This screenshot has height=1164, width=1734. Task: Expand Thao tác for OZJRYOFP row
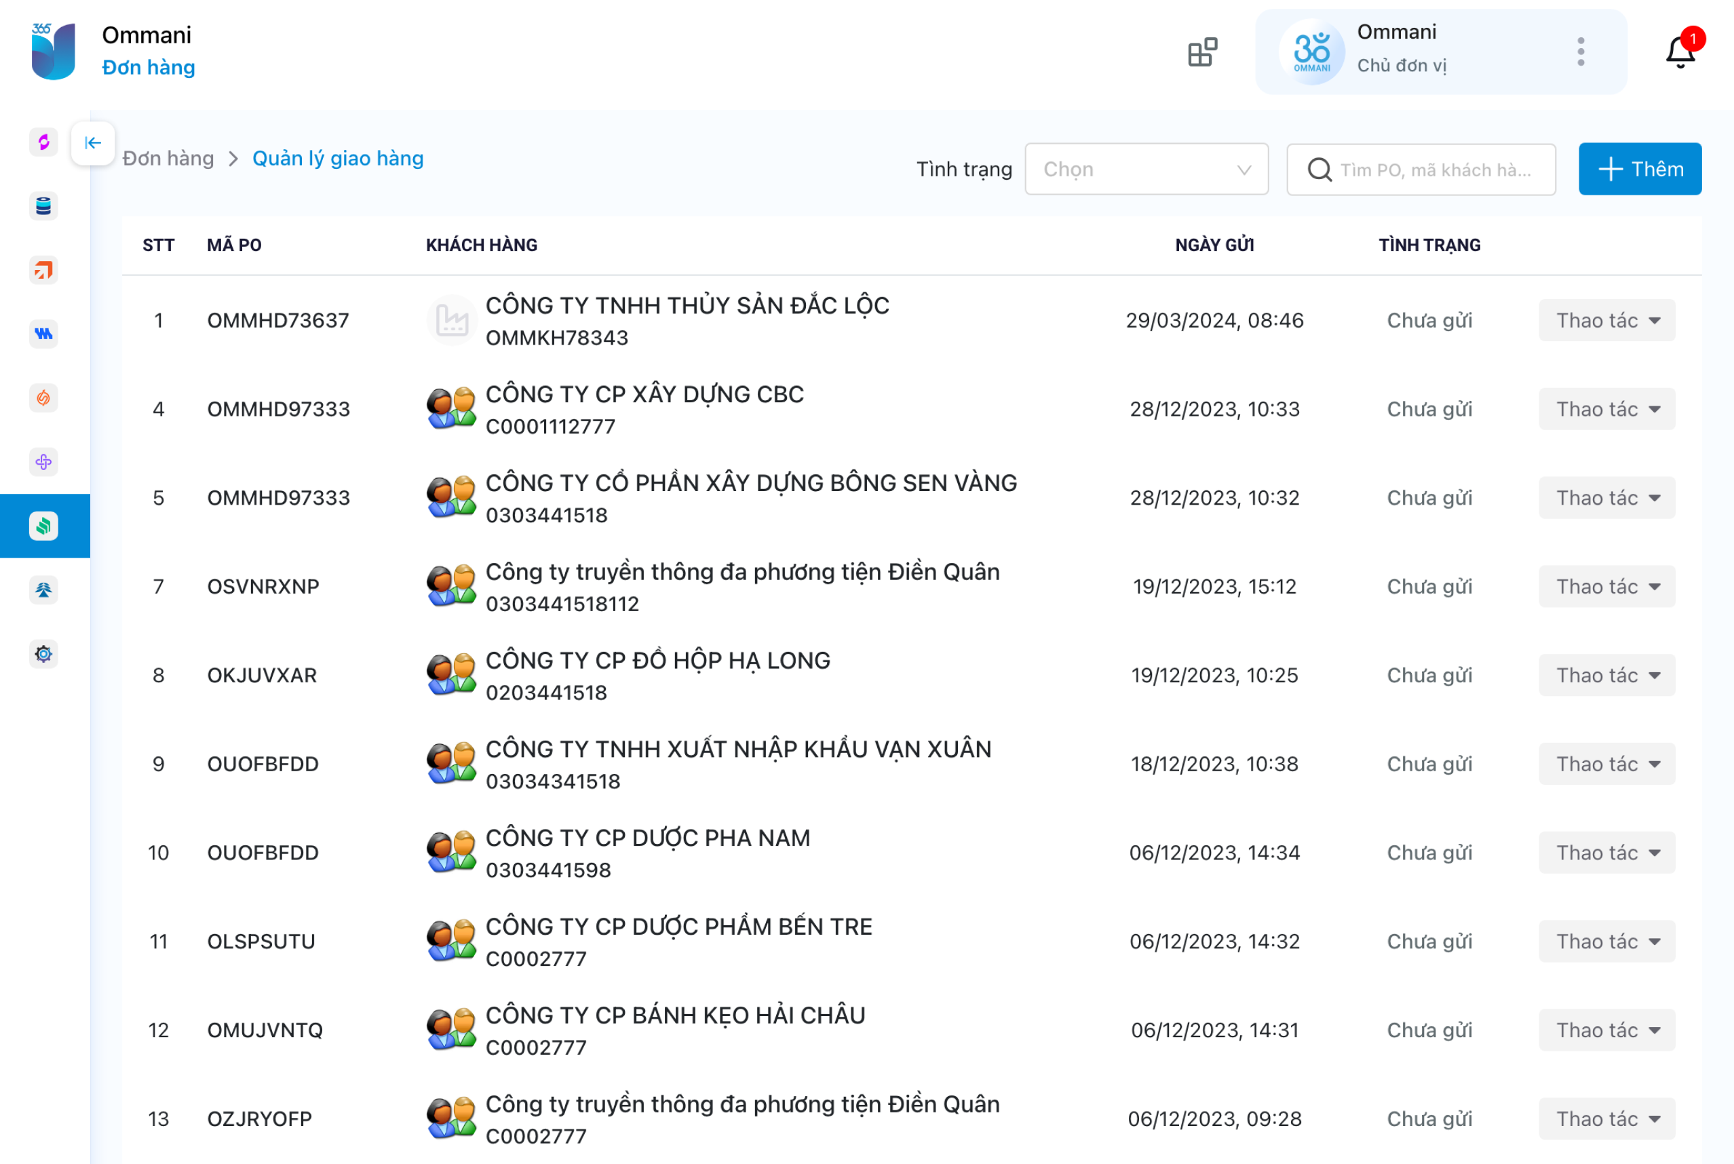1606,1119
